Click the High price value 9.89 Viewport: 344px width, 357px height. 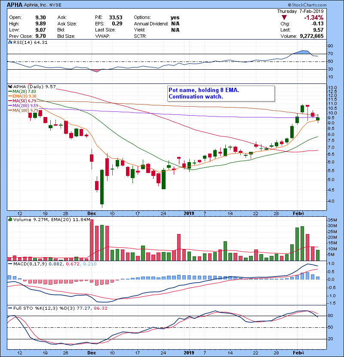click(x=40, y=24)
